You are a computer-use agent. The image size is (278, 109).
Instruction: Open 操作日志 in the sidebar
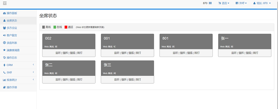pyautogui.click(x=18, y=58)
